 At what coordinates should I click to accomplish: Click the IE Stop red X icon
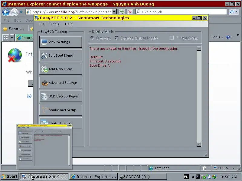point(130,12)
